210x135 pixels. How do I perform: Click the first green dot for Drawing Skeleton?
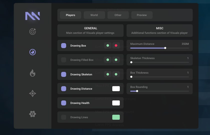tap(108, 74)
